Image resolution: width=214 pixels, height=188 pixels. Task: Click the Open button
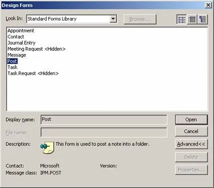tap(191, 120)
